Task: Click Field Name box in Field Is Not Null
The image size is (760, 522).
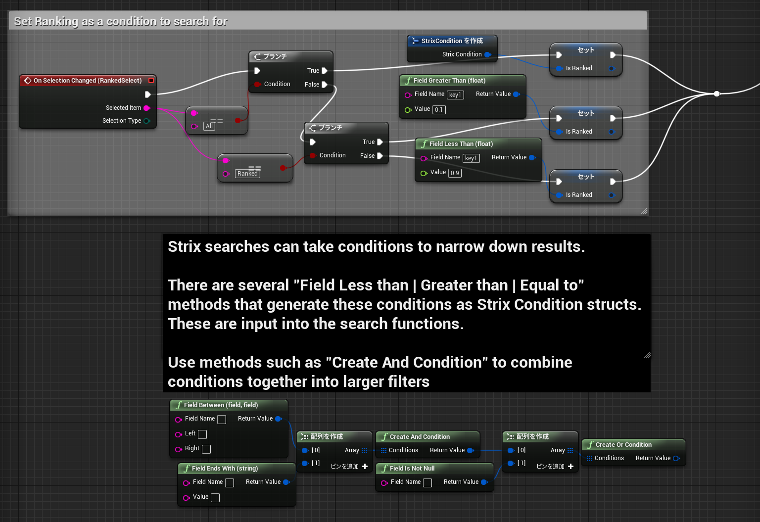Action: [427, 483]
